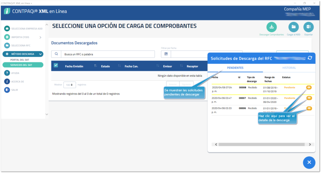Click the date 2020/04/06 03:47 p. m.
Viewport: 321px width, 173px height.
pos(222,100)
